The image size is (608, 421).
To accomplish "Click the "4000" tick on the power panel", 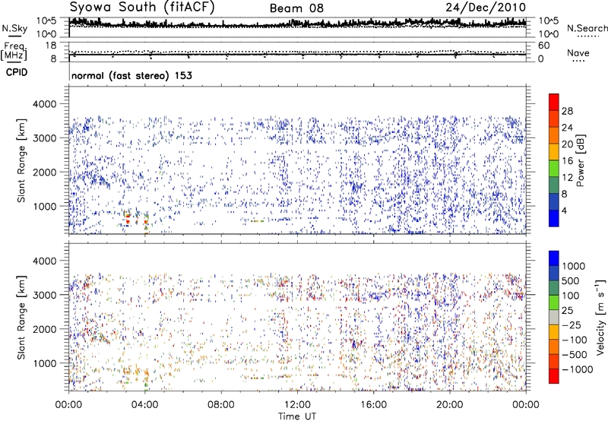I will click(x=44, y=104).
